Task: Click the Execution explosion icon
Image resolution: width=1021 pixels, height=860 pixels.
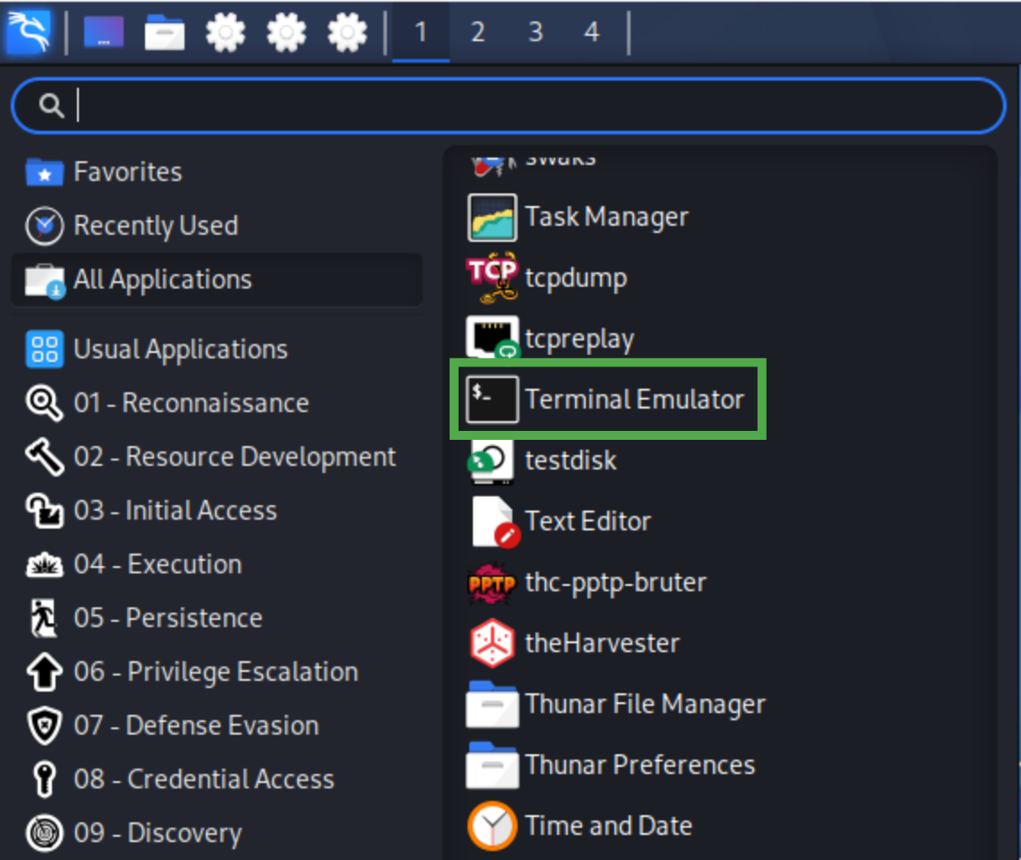Action: (44, 565)
